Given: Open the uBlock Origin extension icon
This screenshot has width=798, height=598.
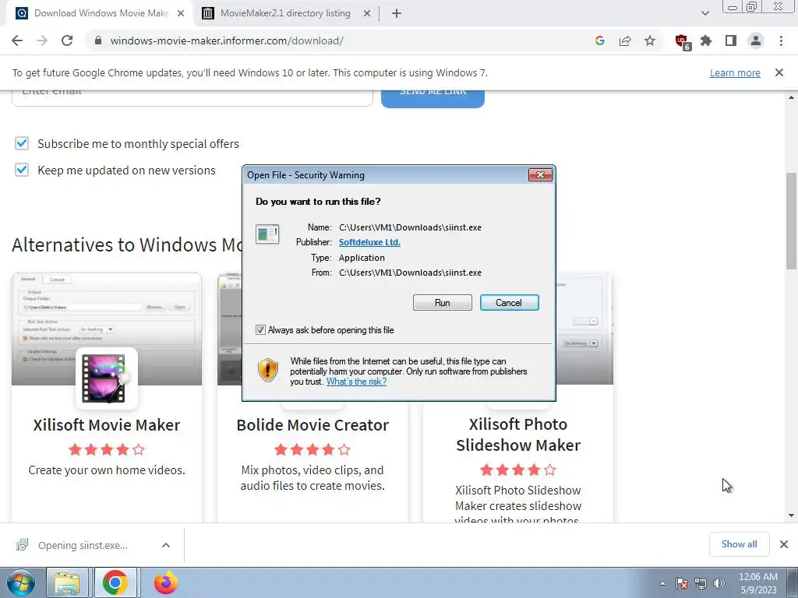Looking at the screenshot, I should point(682,42).
